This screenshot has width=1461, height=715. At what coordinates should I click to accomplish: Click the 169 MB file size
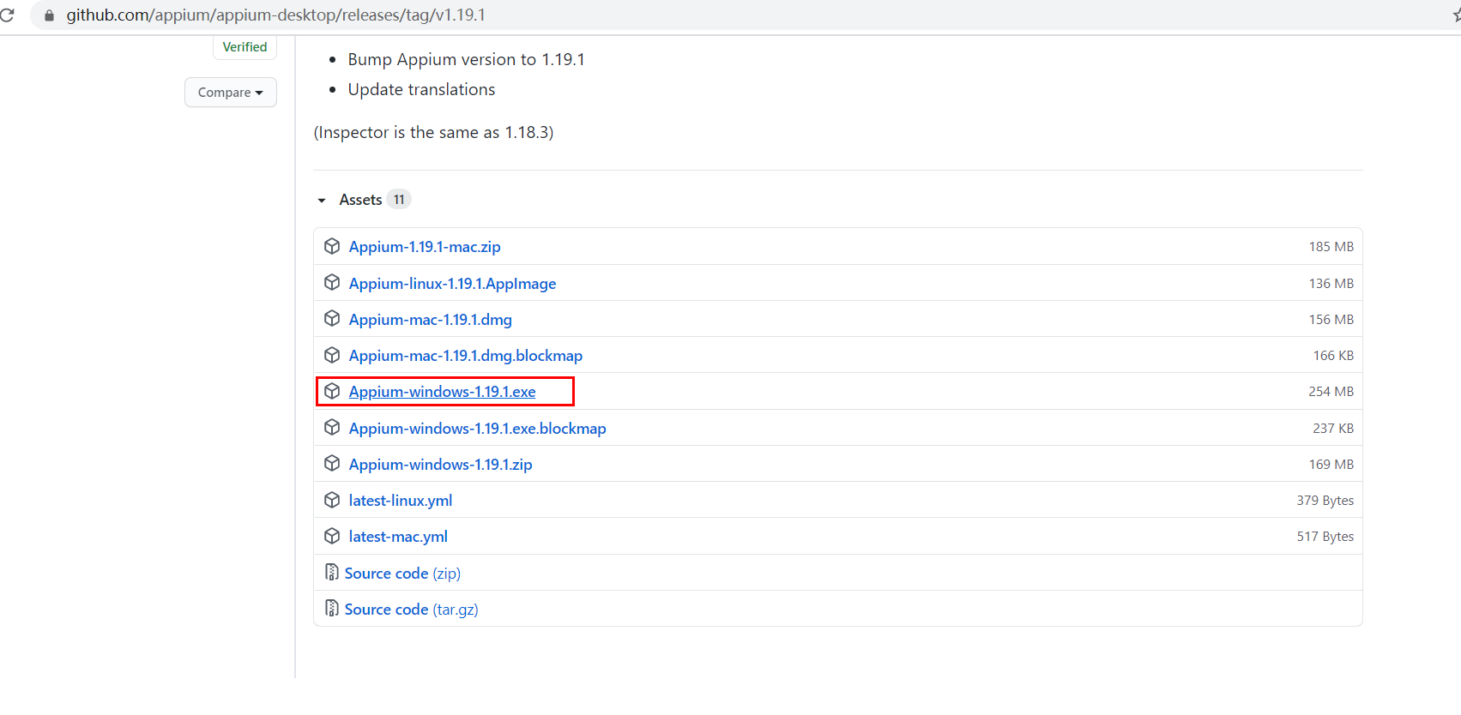pos(1331,465)
